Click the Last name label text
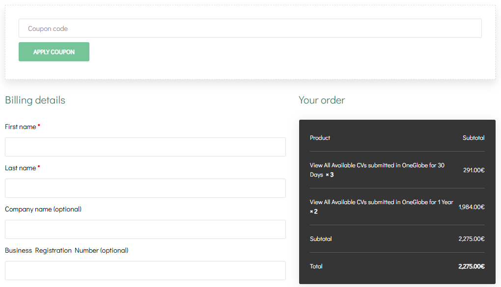Screen dimensions: 501x287 [x=21, y=168]
